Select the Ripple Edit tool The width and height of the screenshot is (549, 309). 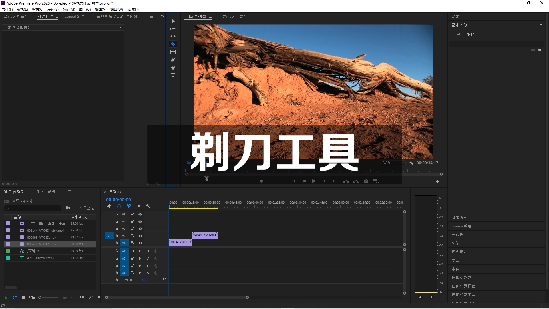(x=173, y=36)
